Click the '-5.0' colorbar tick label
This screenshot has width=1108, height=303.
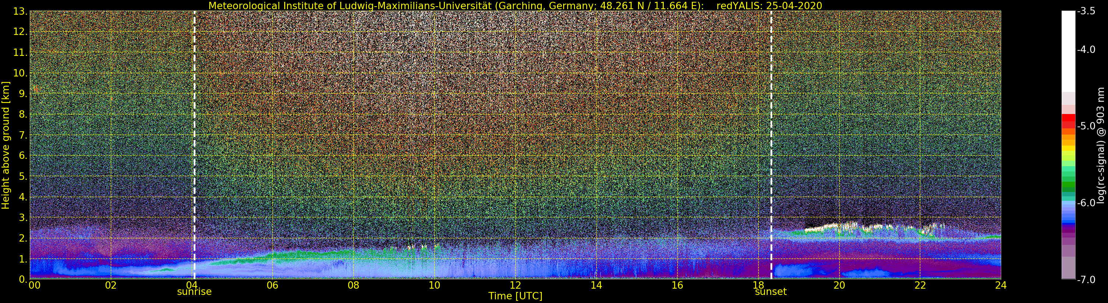pos(1086,126)
